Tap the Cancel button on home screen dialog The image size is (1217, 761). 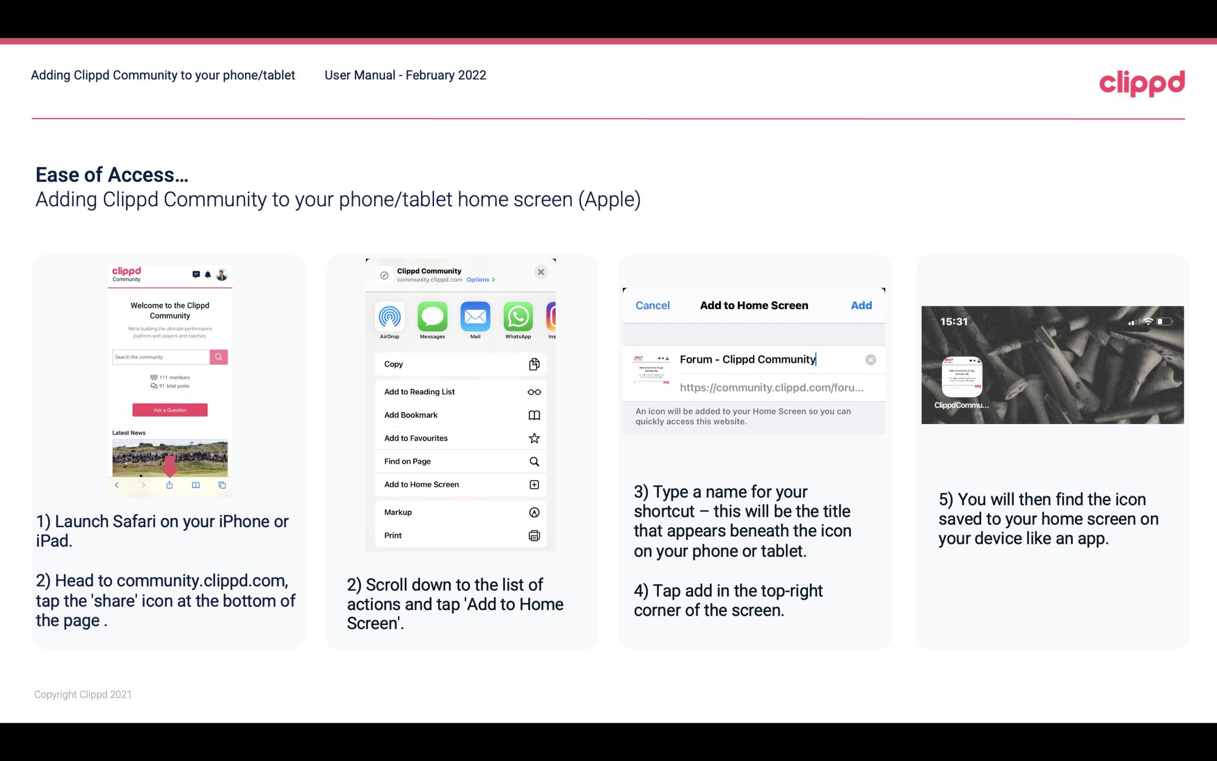click(653, 304)
